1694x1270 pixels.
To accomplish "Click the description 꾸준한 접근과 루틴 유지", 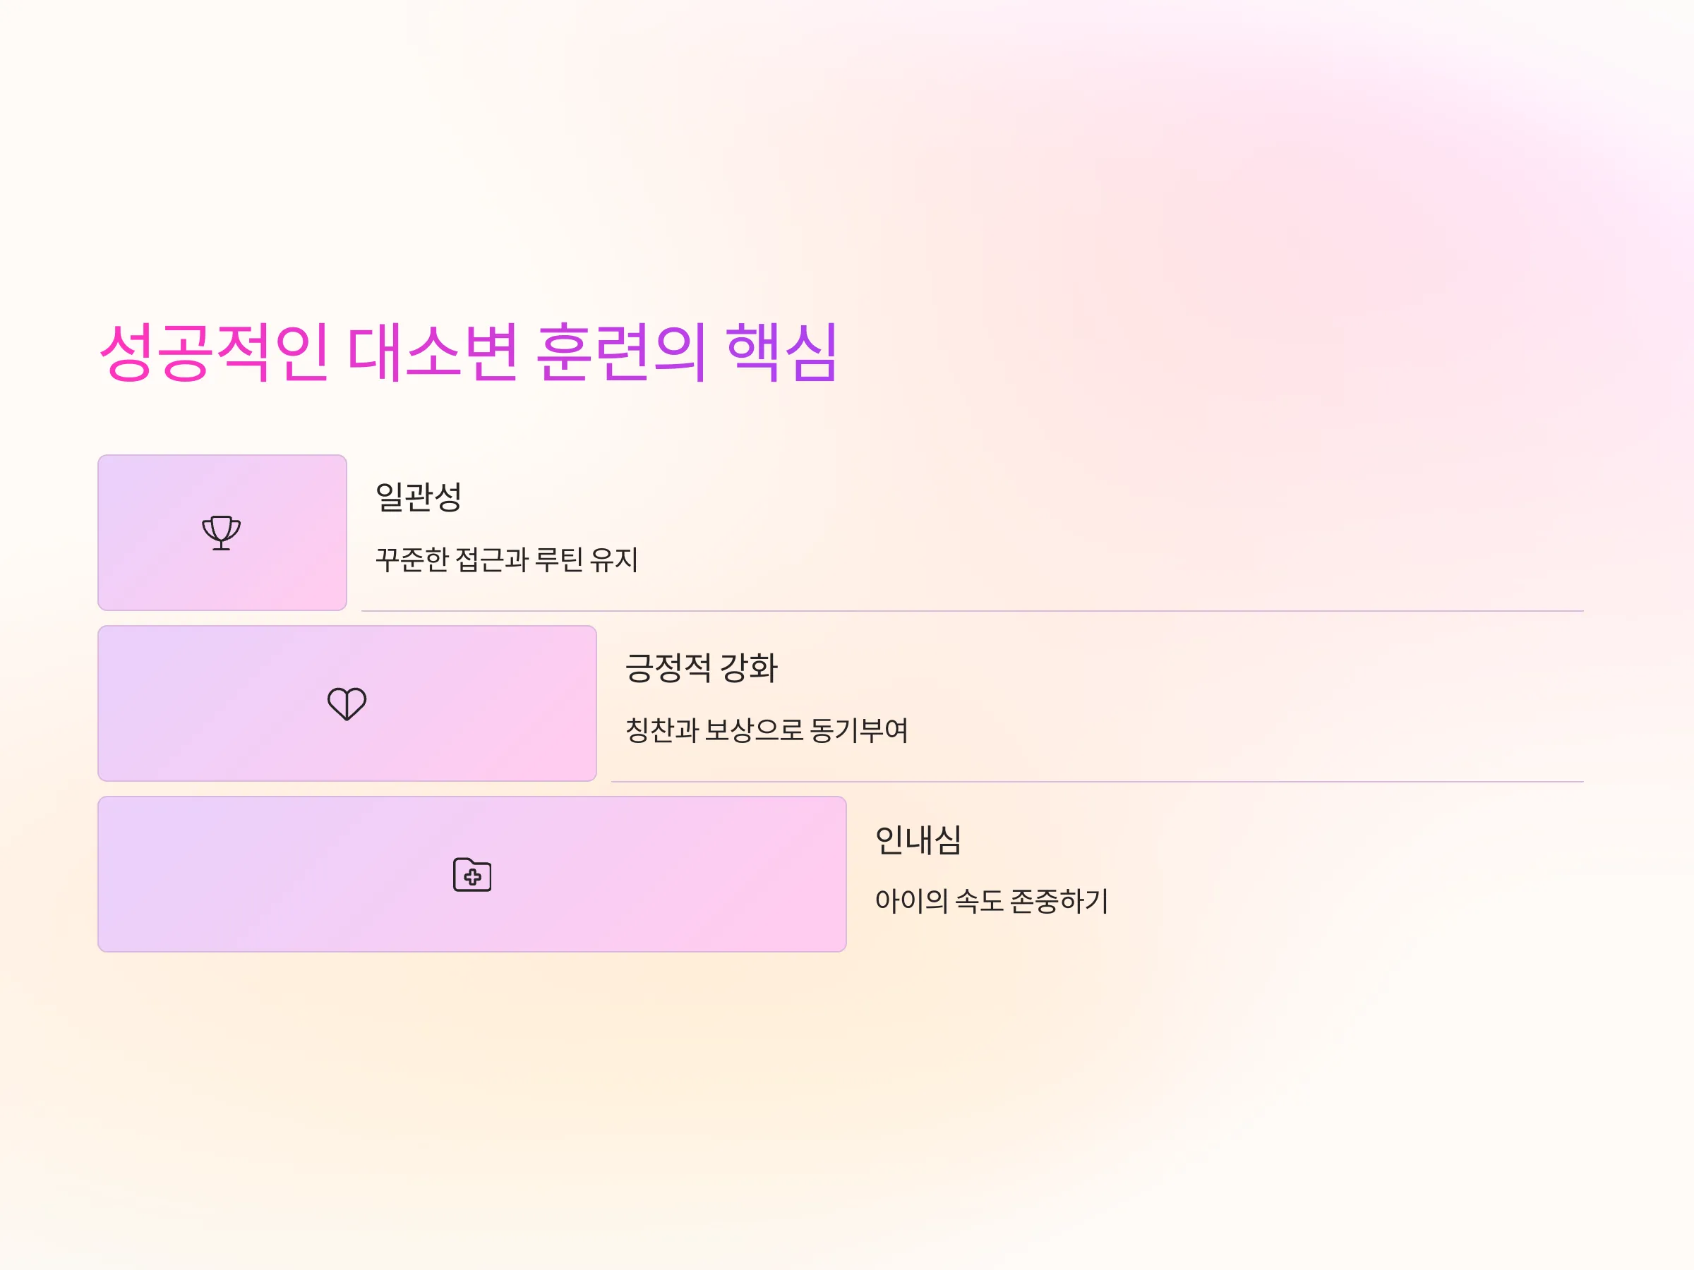I will pos(506,560).
